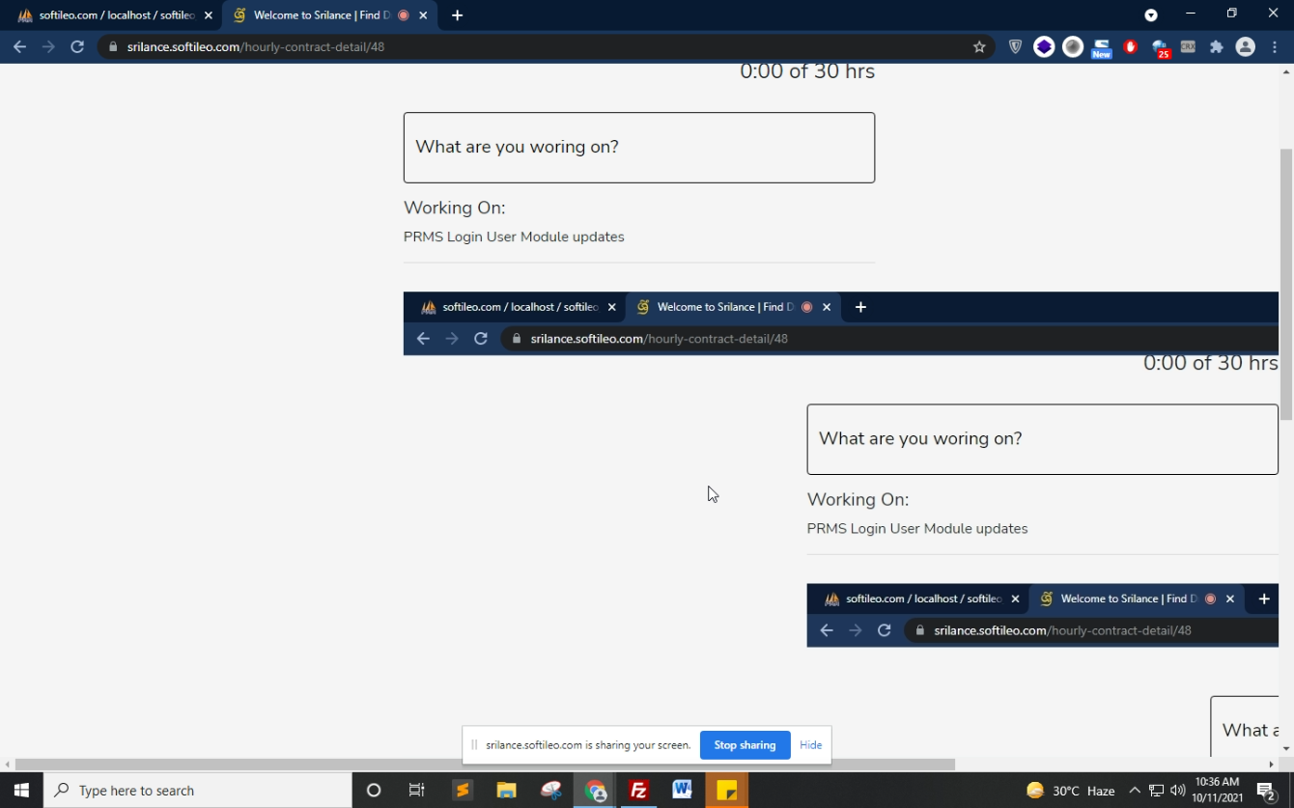This screenshot has height=808, width=1294.
Task: Click the red stop-hand ad blocker extension
Action: (x=1131, y=46)
